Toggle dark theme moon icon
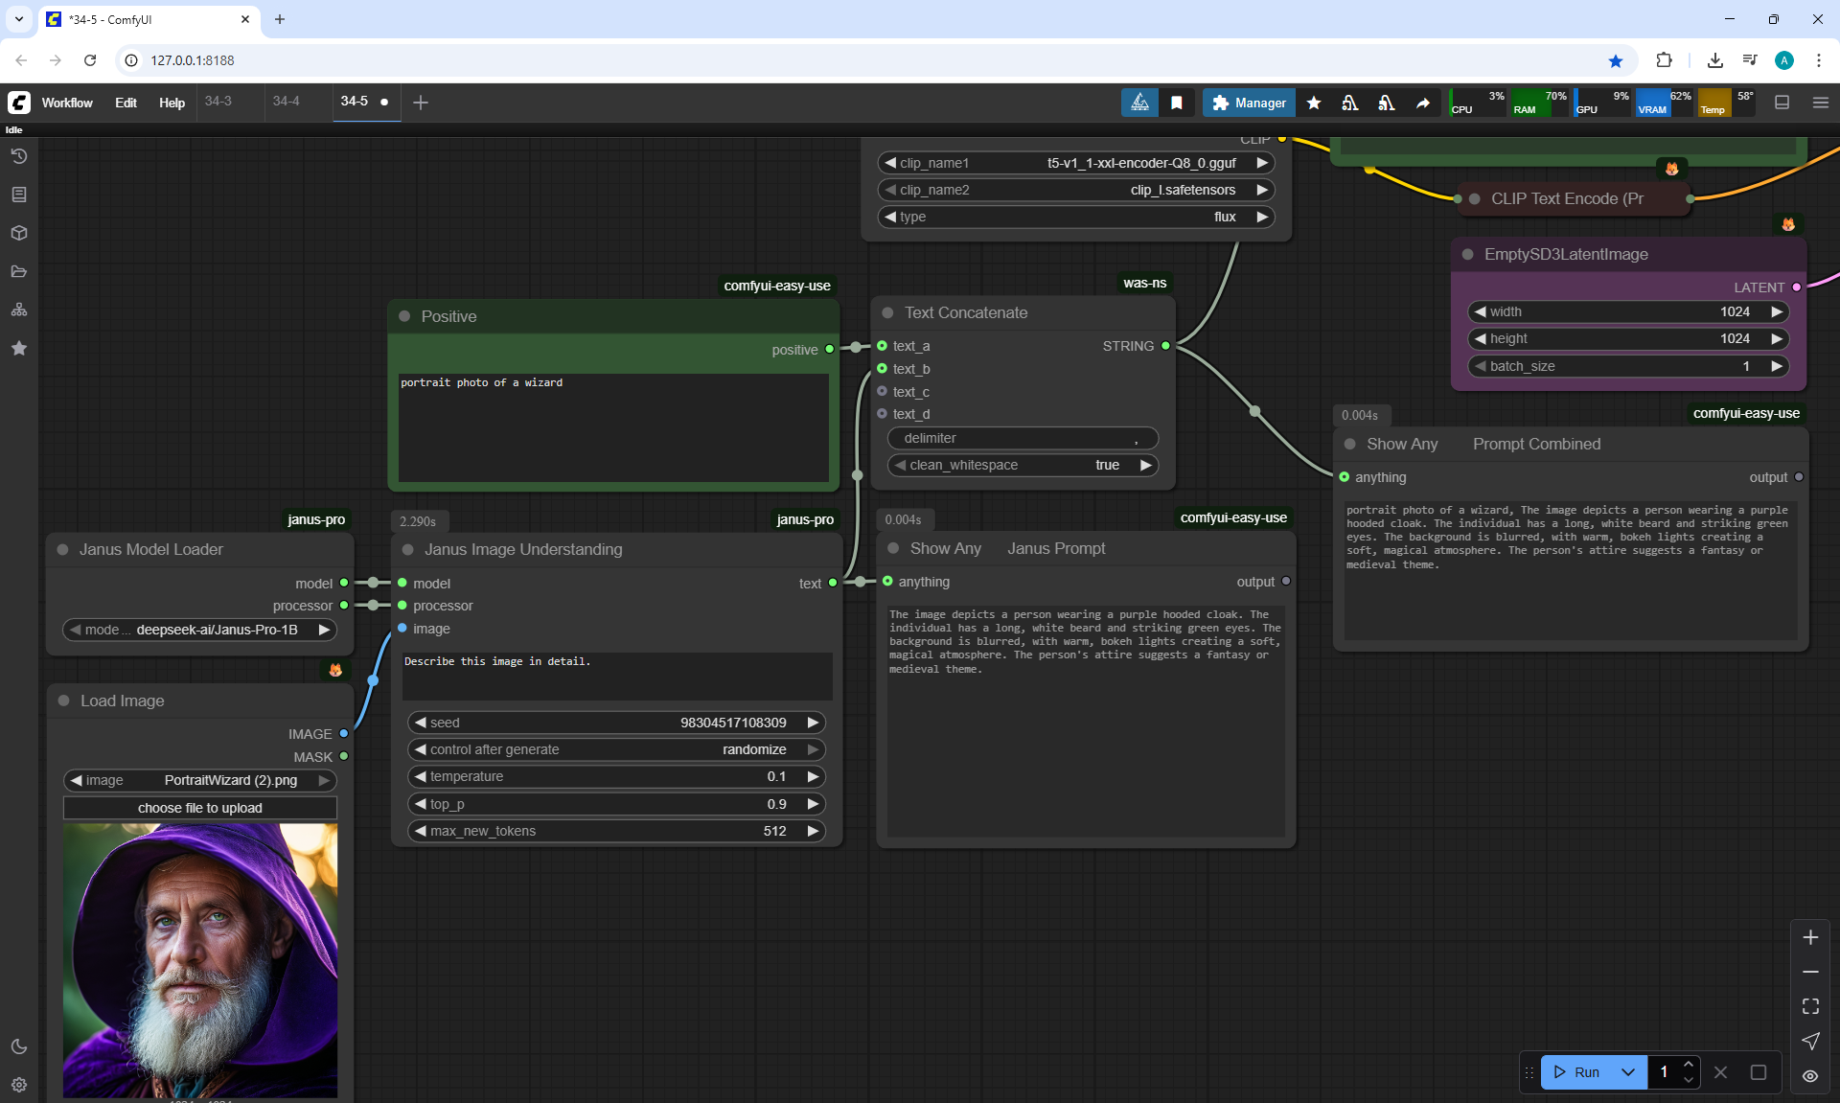1840x1103 pixels. tap(18, 1046)
